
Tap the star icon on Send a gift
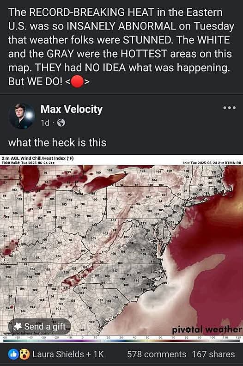point(18,326)
